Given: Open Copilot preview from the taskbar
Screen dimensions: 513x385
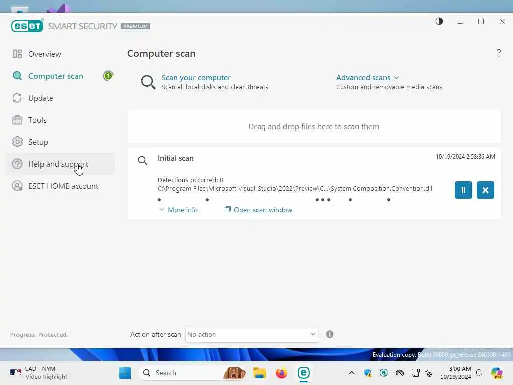Looking at the screenshot, I should 497,373.
